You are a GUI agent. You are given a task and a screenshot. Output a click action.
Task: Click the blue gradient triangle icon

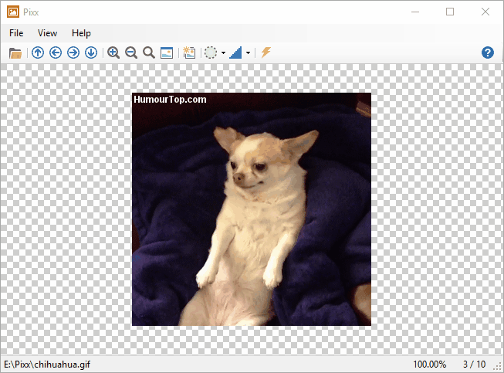[x=235, y=53]
